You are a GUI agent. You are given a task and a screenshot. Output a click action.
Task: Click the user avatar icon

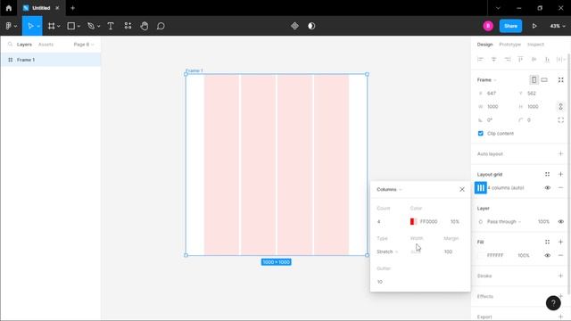click(x=488, y=26)
